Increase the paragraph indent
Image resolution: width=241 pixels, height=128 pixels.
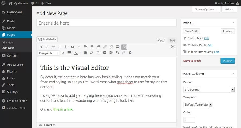click(111, 53)
